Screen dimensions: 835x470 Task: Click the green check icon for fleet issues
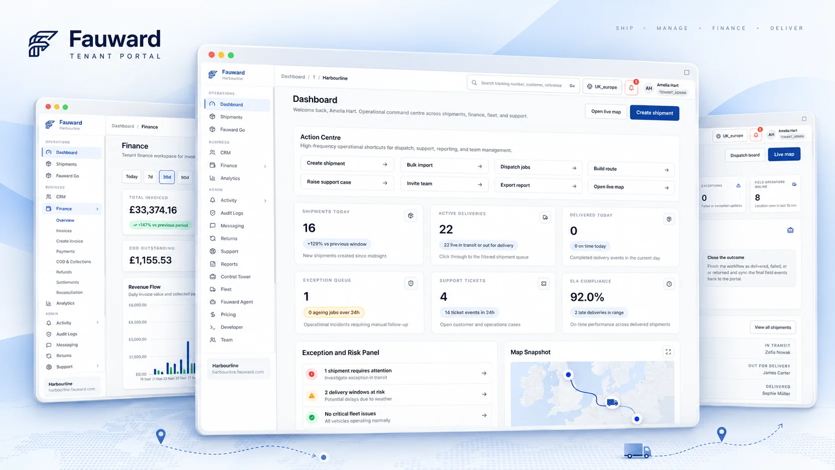[312, 417]
